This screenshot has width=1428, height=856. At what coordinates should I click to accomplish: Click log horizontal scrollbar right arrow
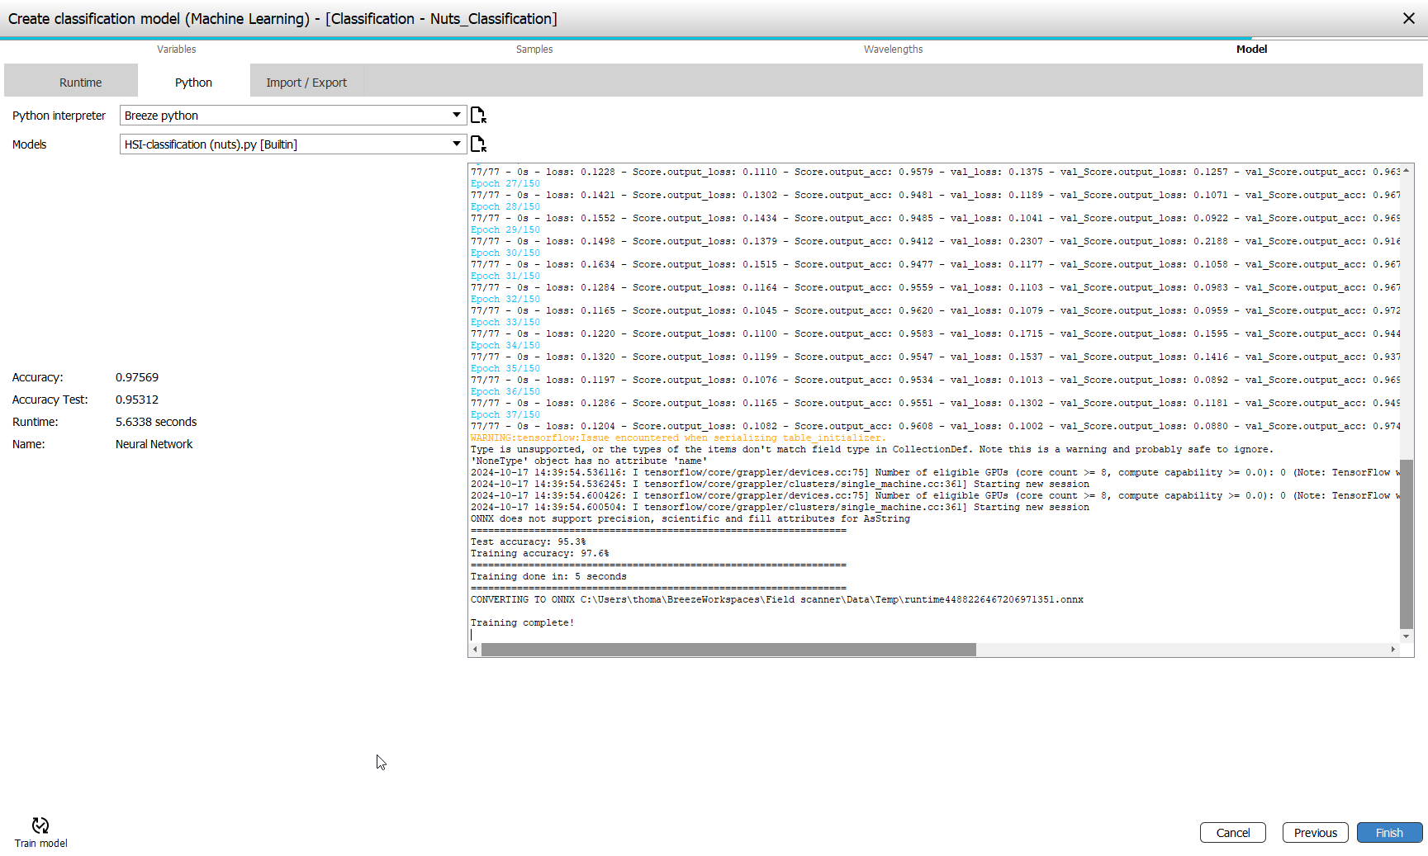point(1393,650)
